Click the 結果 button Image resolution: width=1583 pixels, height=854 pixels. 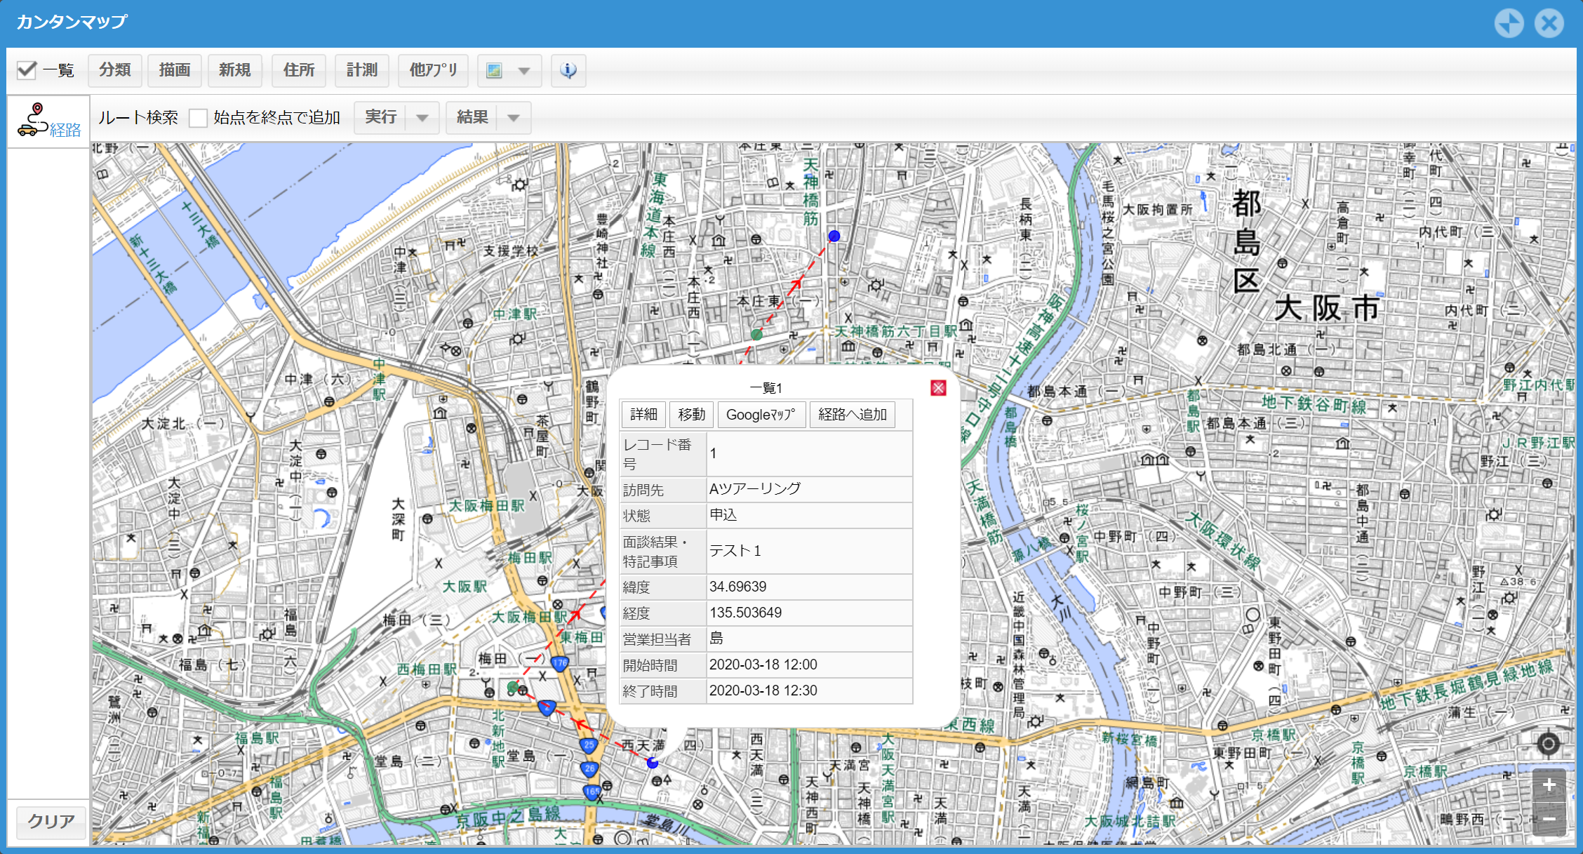[x=472, y=117]
